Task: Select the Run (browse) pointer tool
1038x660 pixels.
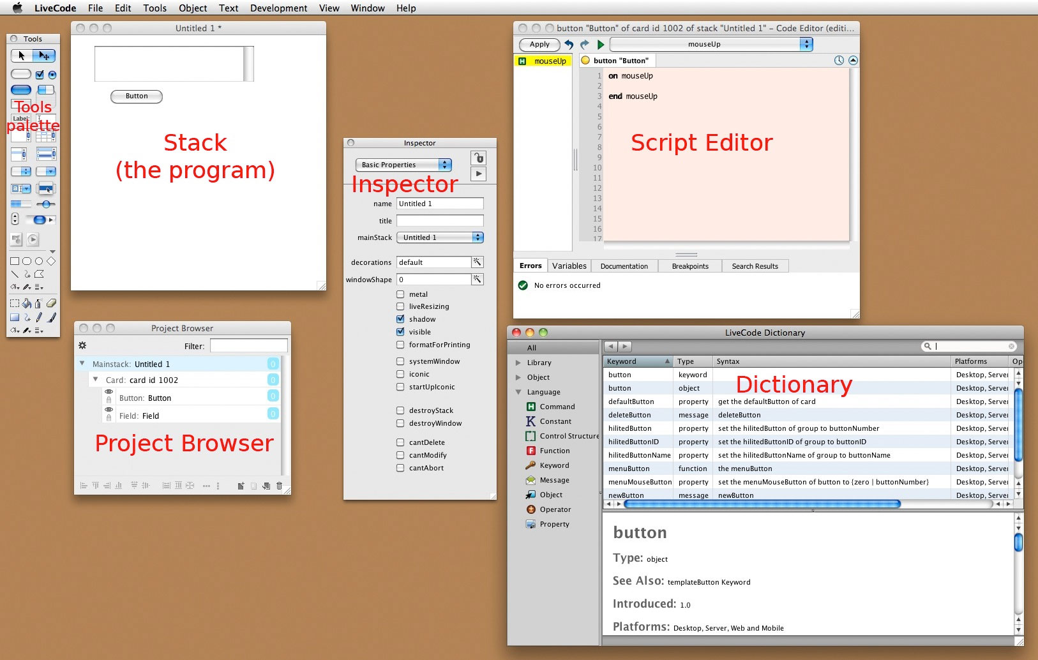Action: tap(22, 56)
